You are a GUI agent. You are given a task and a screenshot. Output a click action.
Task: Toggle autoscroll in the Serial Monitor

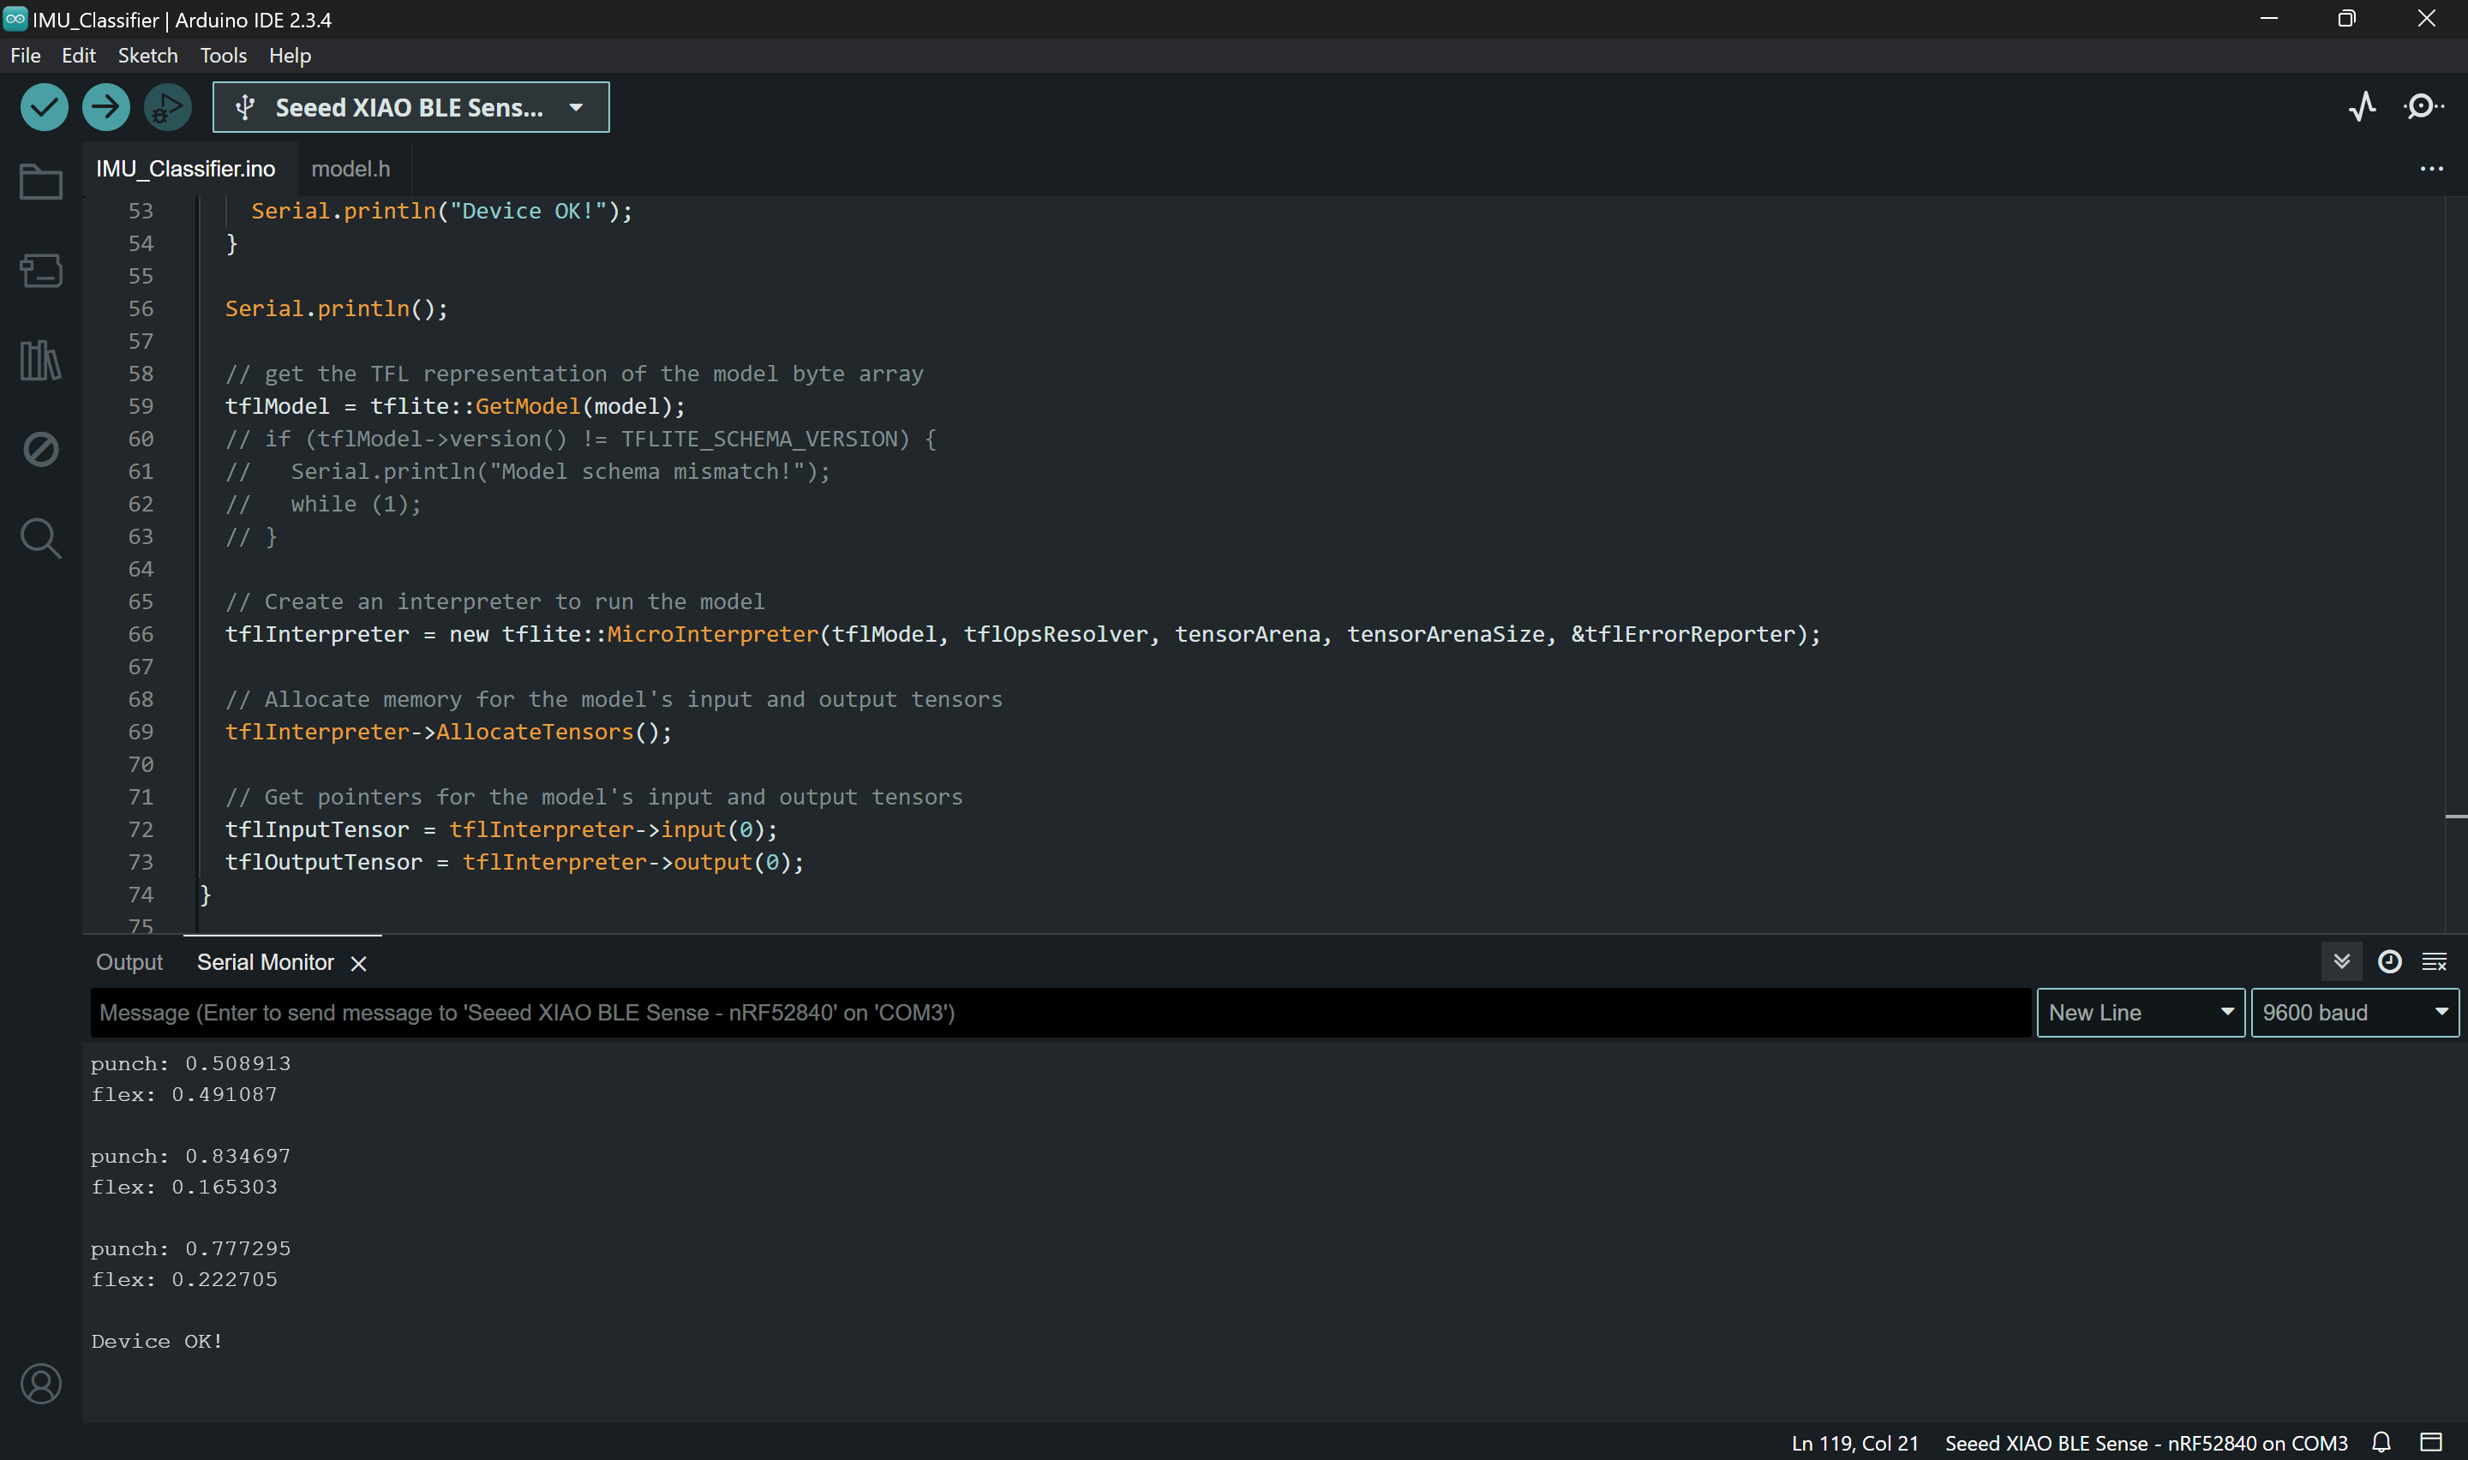(x=2341, y=961)
